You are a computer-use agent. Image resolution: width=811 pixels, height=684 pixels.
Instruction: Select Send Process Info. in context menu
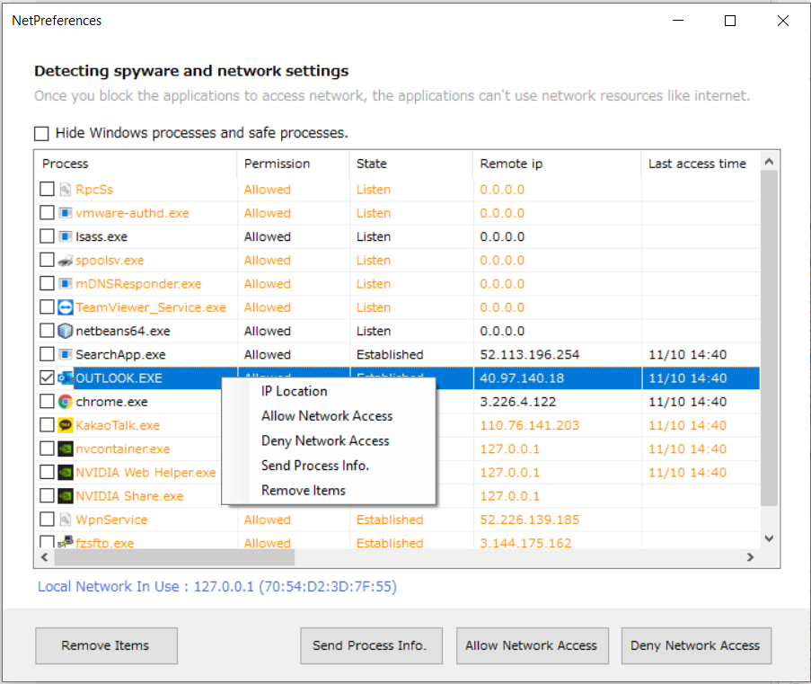point(329,466)
